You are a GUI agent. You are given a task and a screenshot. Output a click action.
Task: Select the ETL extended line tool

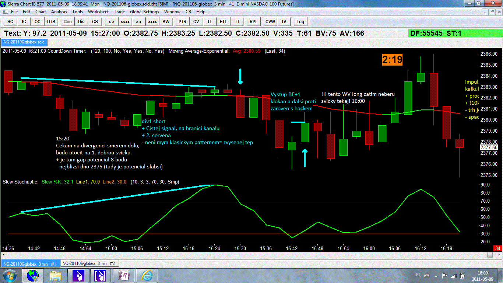224,21
